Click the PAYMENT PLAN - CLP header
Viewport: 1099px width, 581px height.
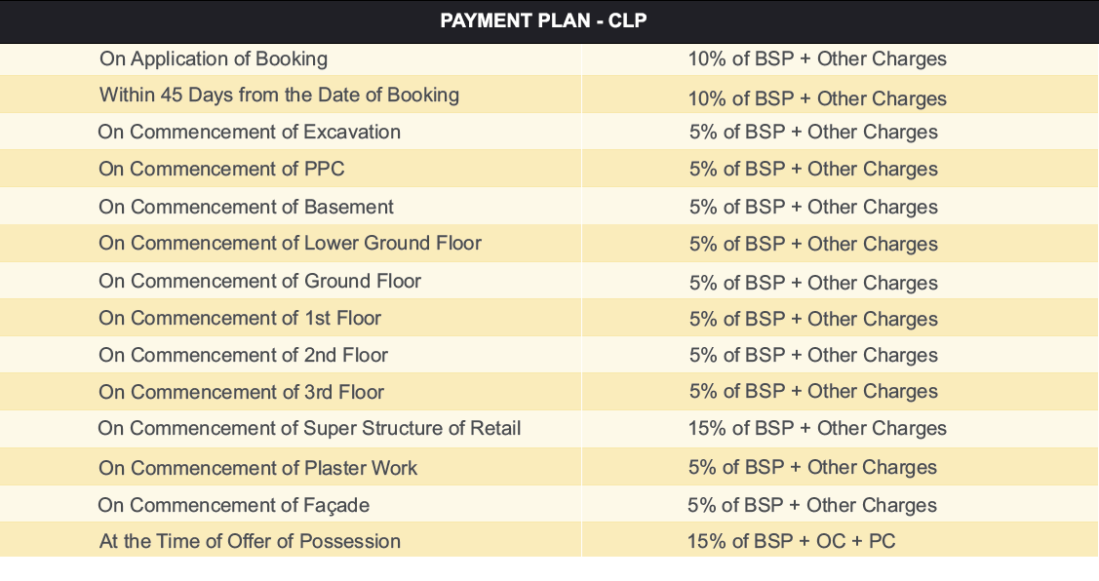[543, 20]
